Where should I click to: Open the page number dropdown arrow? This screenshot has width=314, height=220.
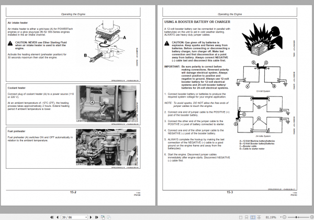pos(86,217)
